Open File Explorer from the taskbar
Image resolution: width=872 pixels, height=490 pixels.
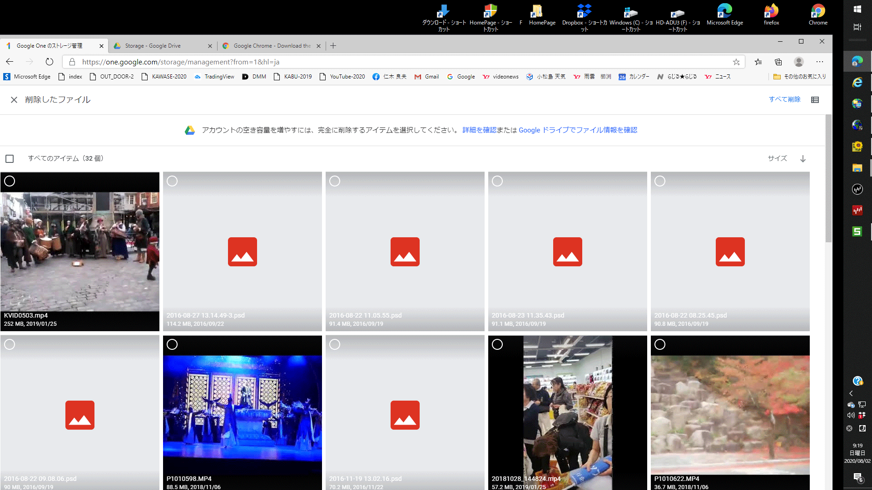857,168
